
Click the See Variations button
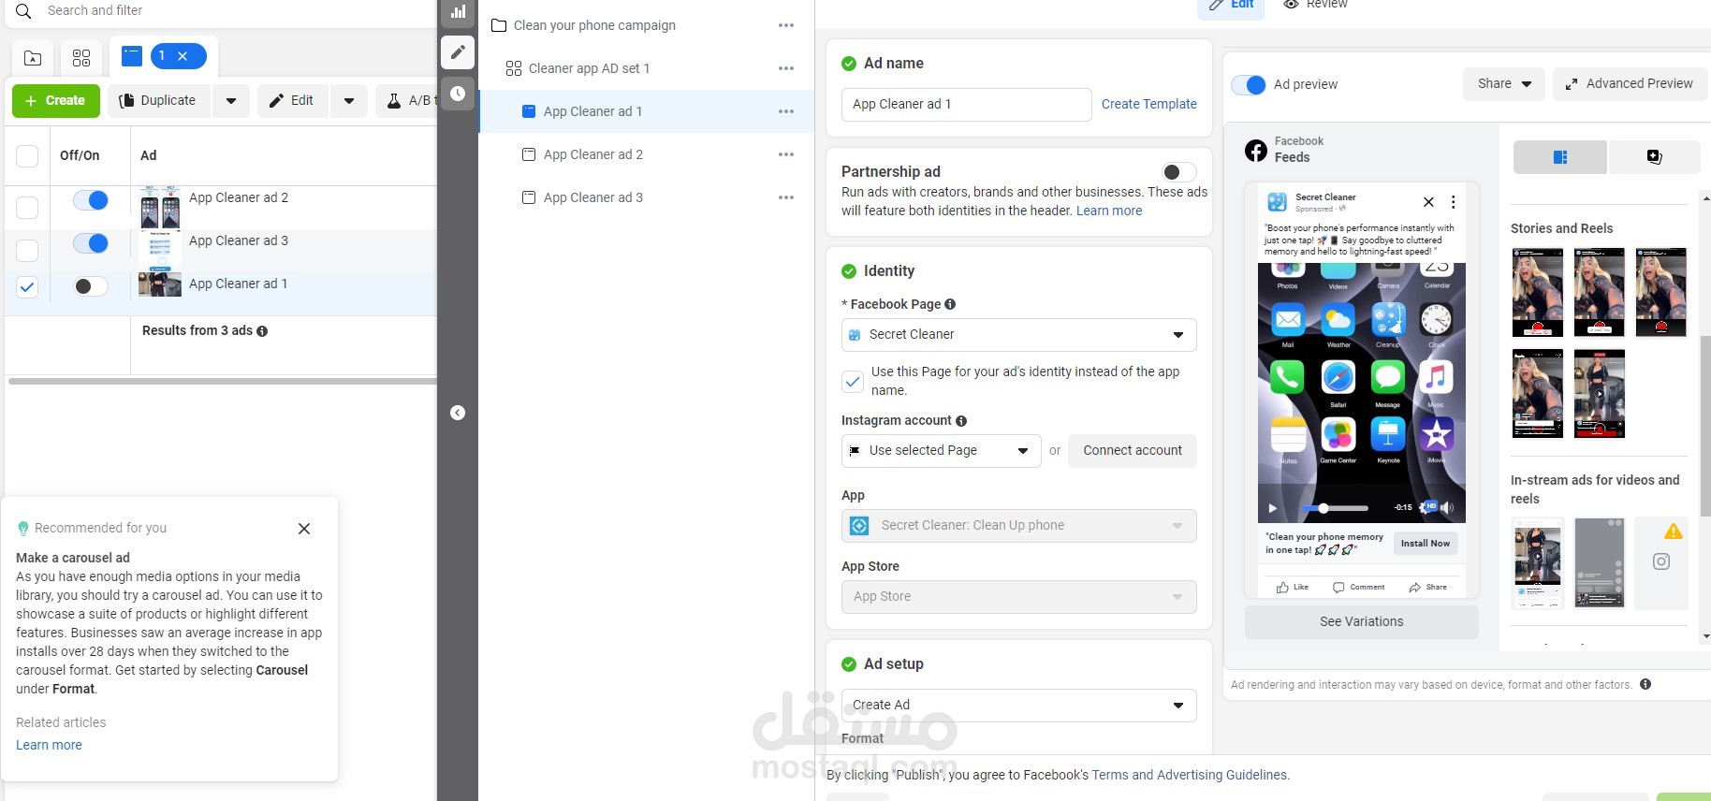[x=1361, y=622]
